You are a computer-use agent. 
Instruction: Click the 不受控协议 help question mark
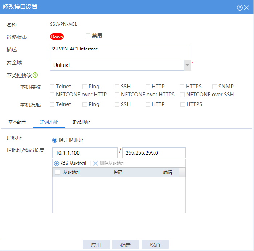pyautogui.click(x=35, y=75)
